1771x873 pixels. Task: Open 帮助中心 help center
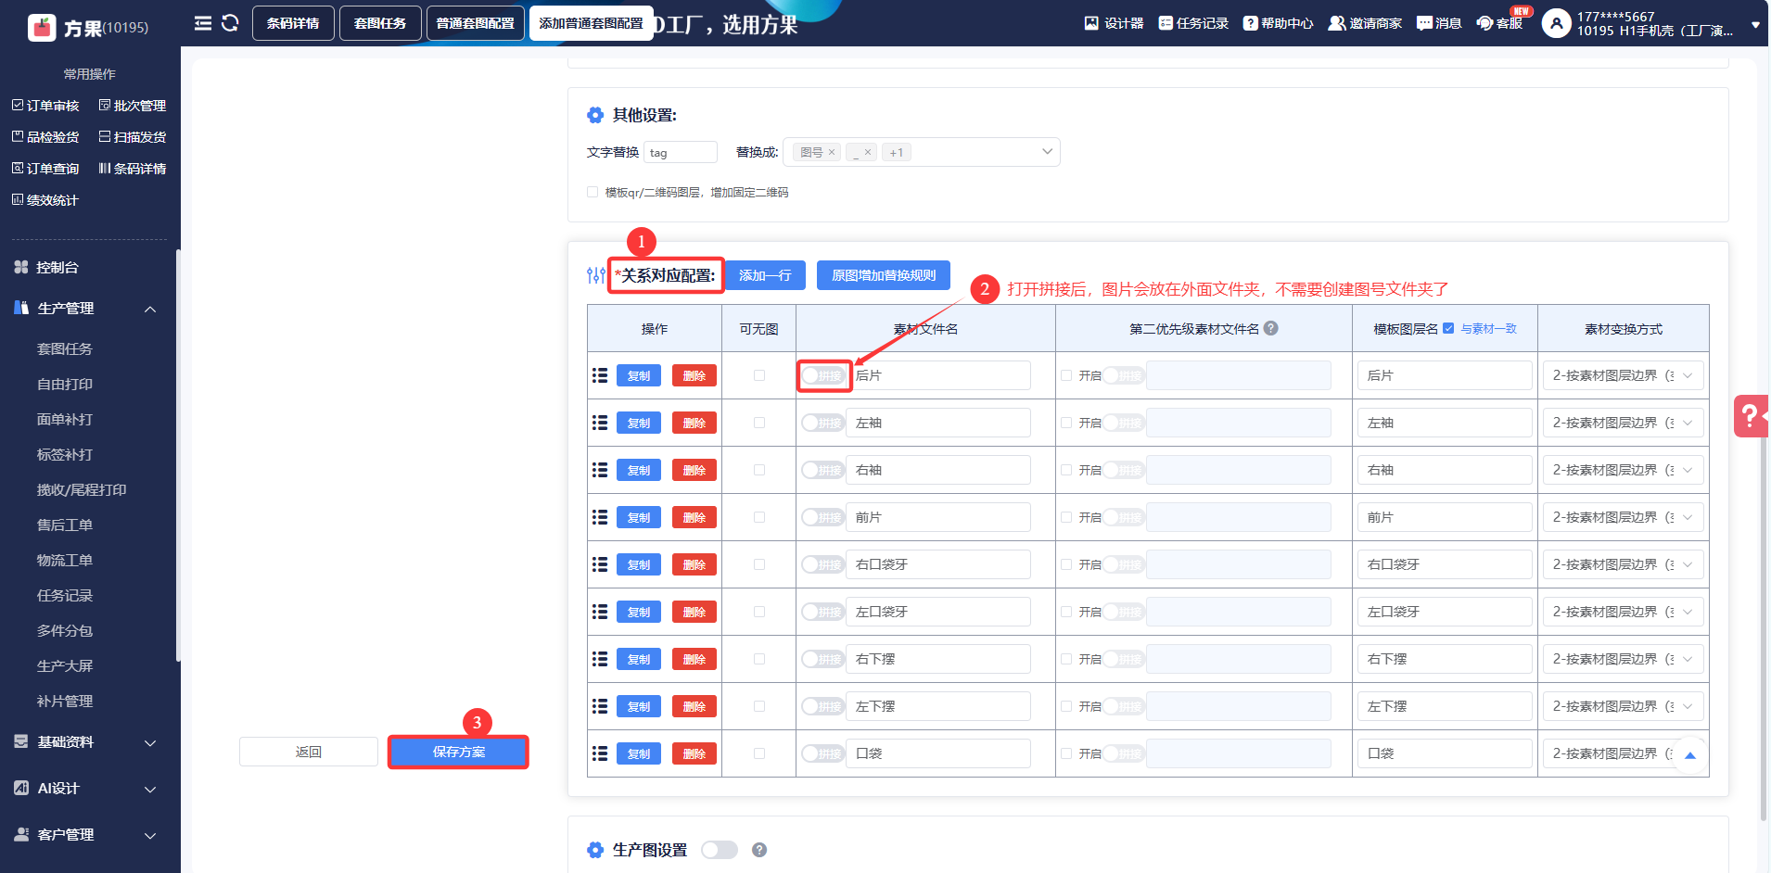pyautogui.click(x=1278, y=23)
